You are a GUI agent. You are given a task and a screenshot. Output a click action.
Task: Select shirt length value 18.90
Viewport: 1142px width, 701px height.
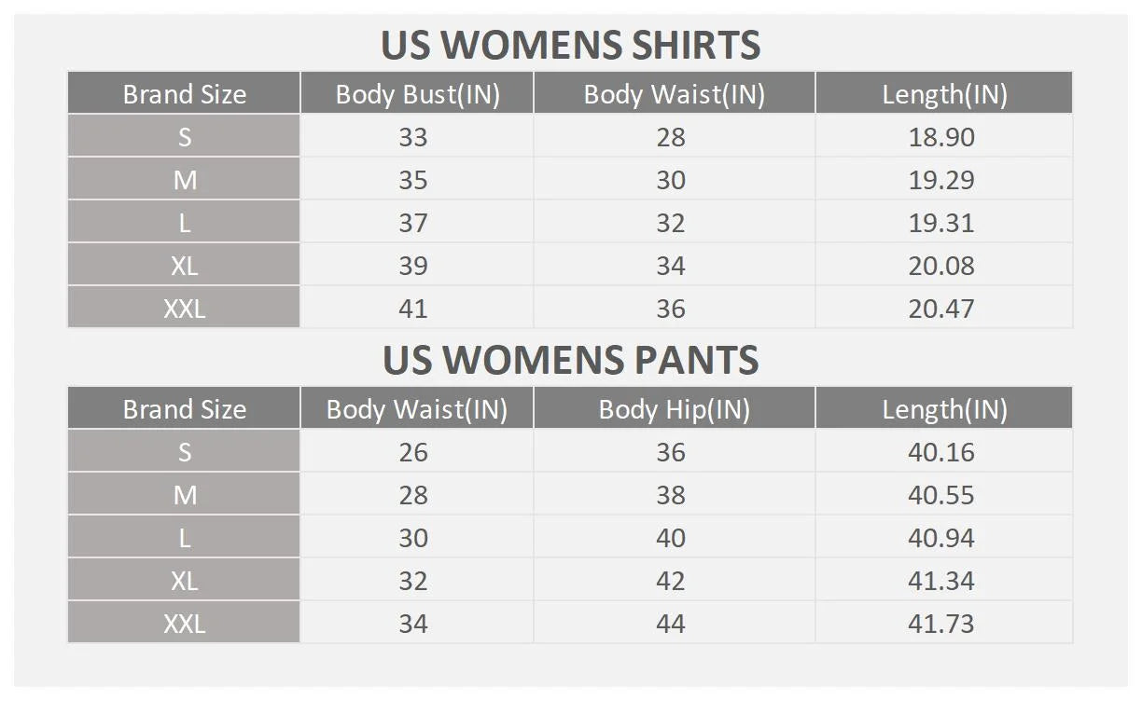coord(941,137)
